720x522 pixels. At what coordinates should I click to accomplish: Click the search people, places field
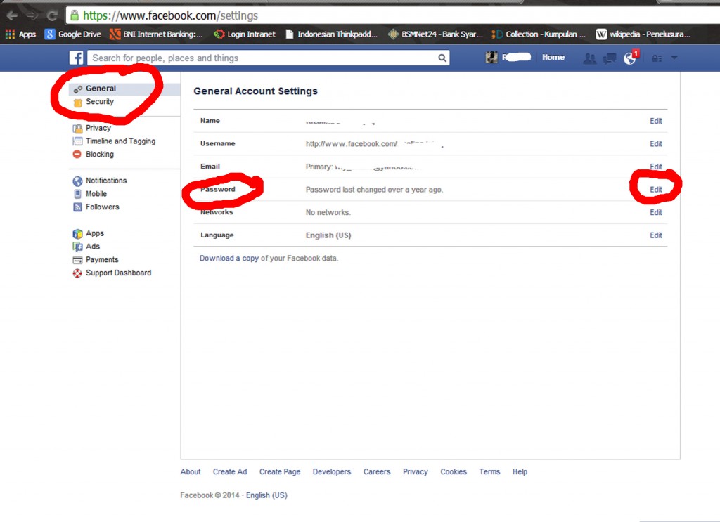pos(268,58)
